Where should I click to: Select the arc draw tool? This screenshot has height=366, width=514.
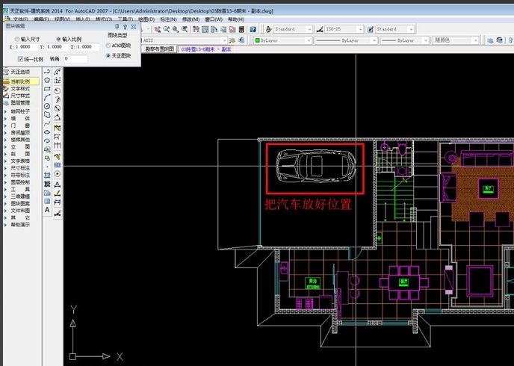point(47,97)
